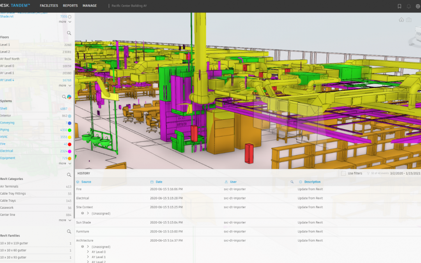Click the search icon above Revit Families

[69, 231]
